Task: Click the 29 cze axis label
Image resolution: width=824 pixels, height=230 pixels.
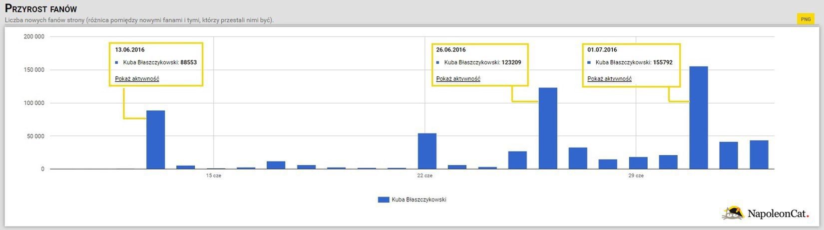Action: tap(636, 176)
